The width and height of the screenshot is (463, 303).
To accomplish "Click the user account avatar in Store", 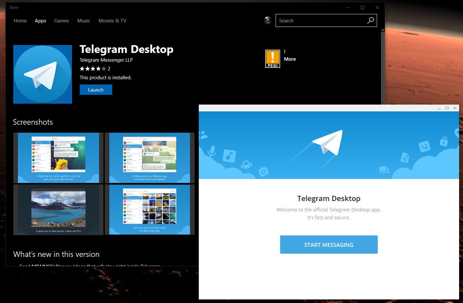I will click(x=267, y=20).
